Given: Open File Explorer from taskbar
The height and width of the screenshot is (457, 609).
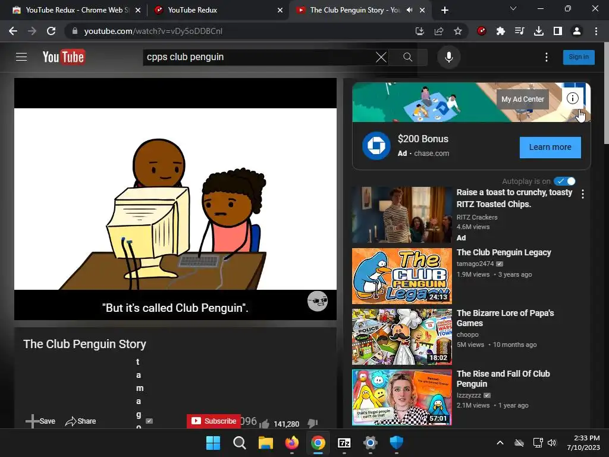Looking at the screenshot, I should point(266,443).
